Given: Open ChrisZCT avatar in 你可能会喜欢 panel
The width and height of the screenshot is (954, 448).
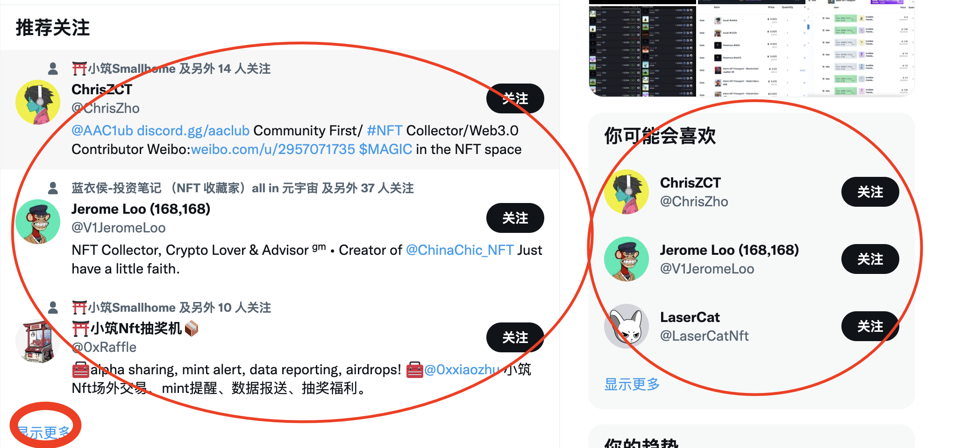Looking at the screenshot, I should pyautogui.click(x=627, y=192).
